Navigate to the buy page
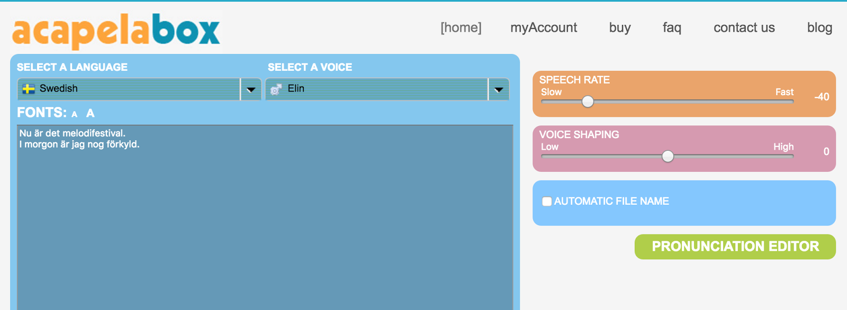847x310 pixels. pos(620,28)
